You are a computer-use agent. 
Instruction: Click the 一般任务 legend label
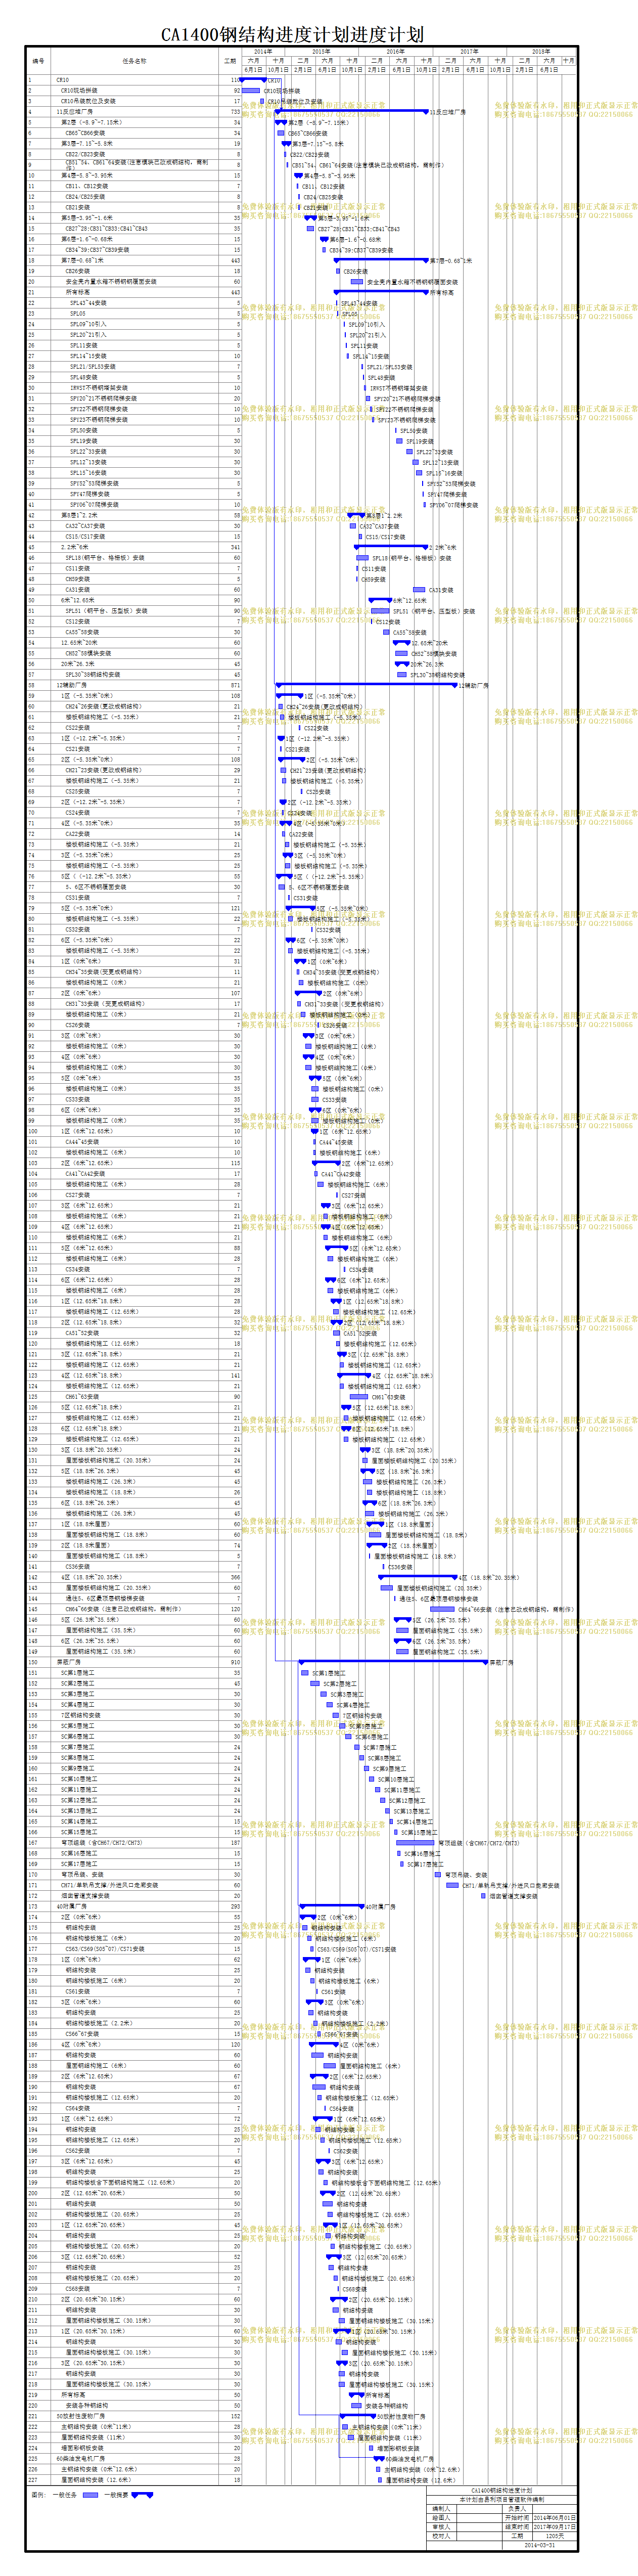click(65, 2494)
